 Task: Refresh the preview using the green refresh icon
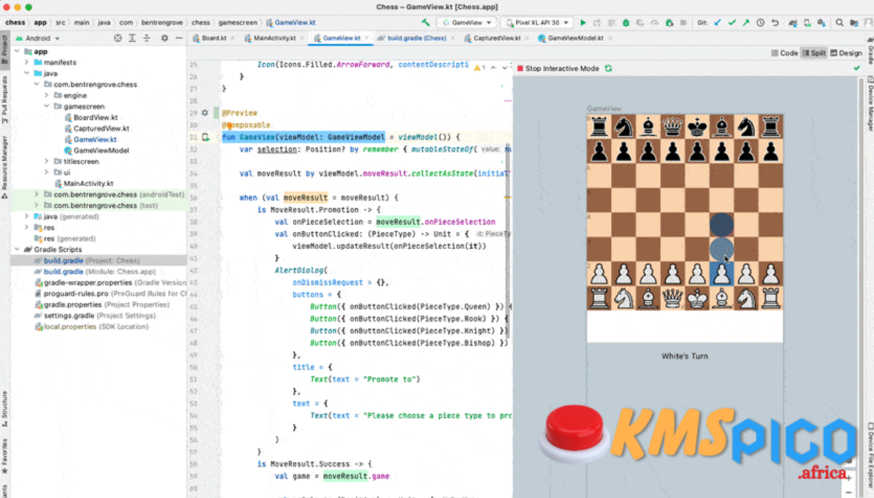[x=608, y=68]
